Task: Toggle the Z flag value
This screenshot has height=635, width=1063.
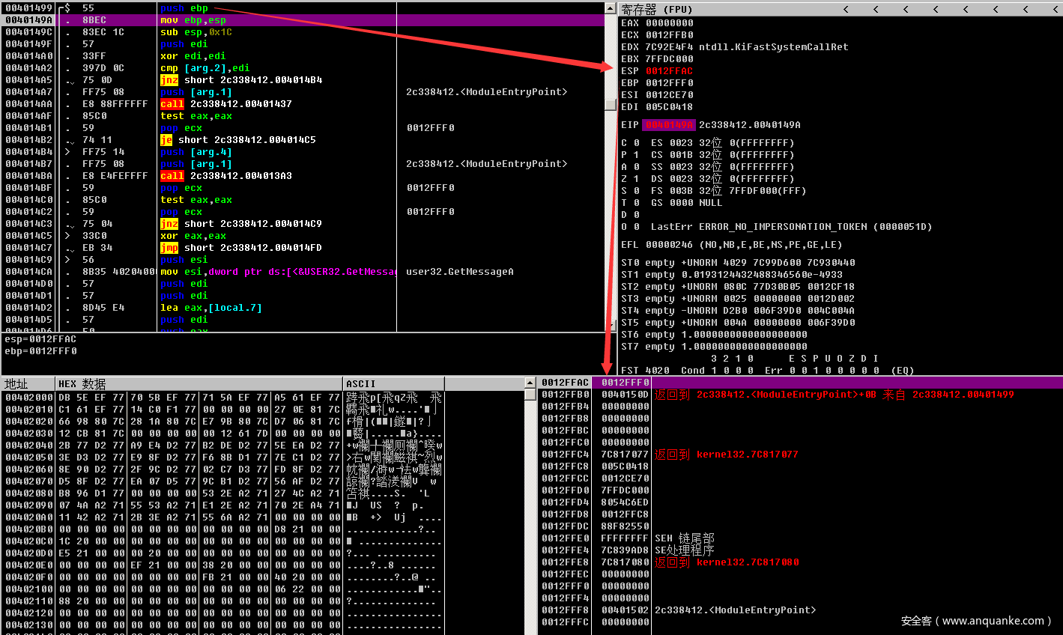Action: (x=636, y=179)
